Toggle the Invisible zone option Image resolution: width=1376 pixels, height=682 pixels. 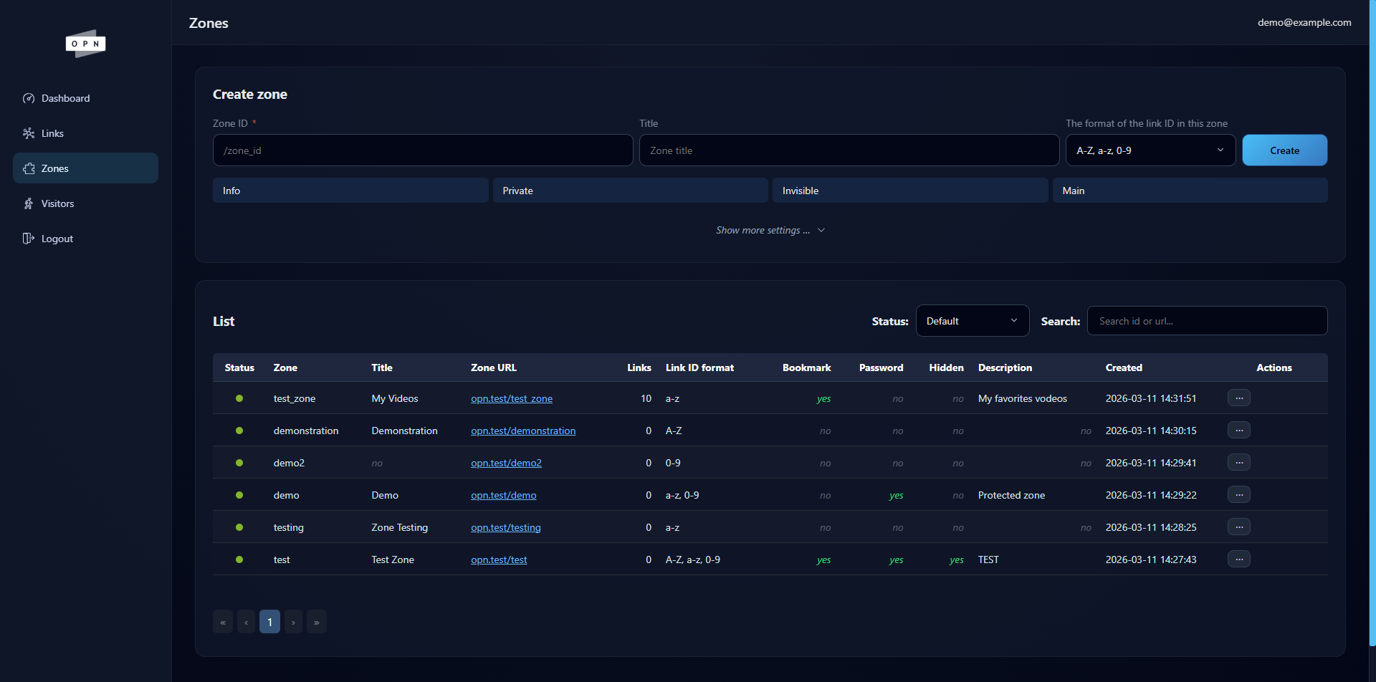click(909, 191)
